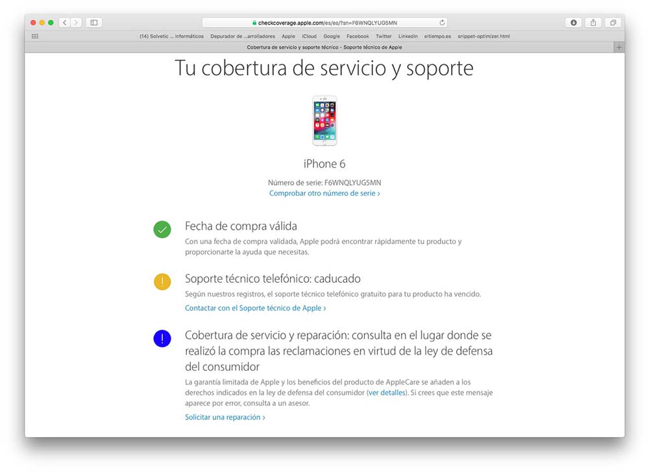Open the ver detalles link
Screen dimensions: 649x472
[x=387, y=393]
